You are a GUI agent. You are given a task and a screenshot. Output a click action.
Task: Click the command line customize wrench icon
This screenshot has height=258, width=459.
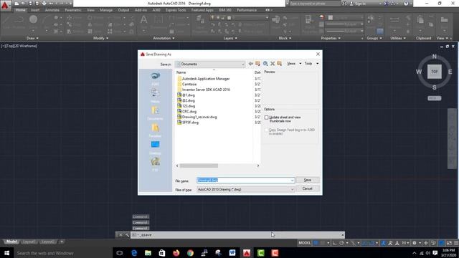point(127,235)
